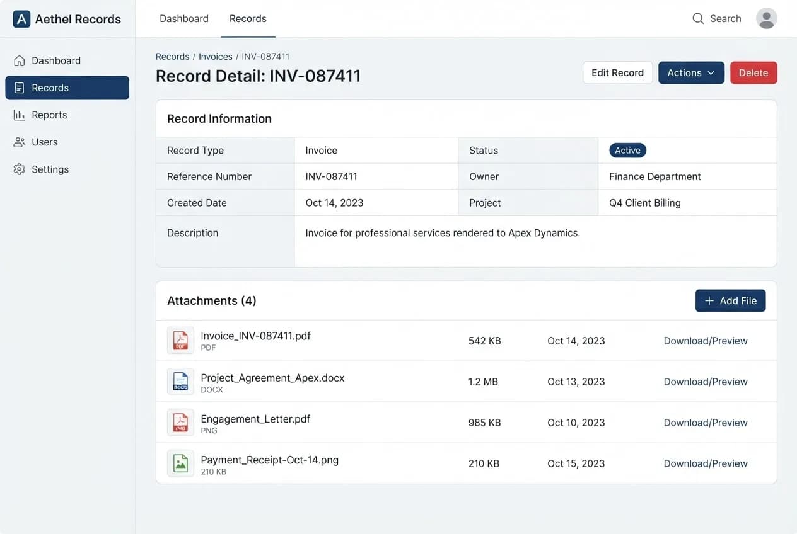This screenshot has height=534, width=797.
Task: Click the Aethel Records logo icon
Action: [21, 19]
